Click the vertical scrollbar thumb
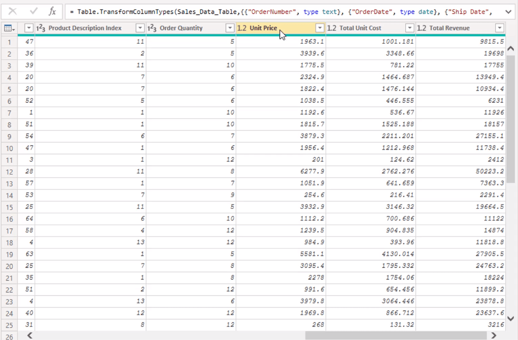The width and height of the screenshot is (518, 340). [510, 119]
